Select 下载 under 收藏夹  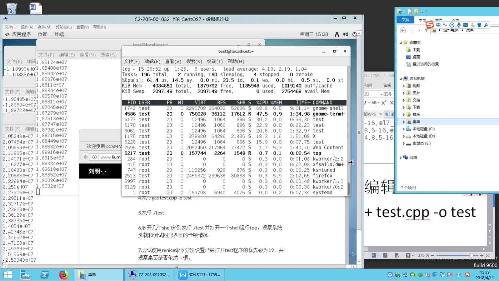pos(413,50)
